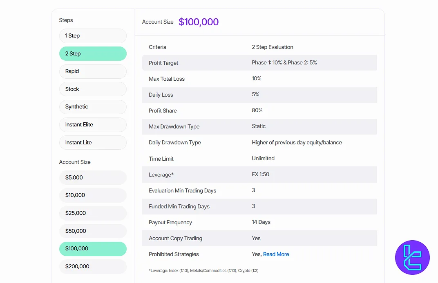The width and height of the screenshot is (438, 283).
Task: Click the Profit Share row value of 80%
Action: (257, 111)
